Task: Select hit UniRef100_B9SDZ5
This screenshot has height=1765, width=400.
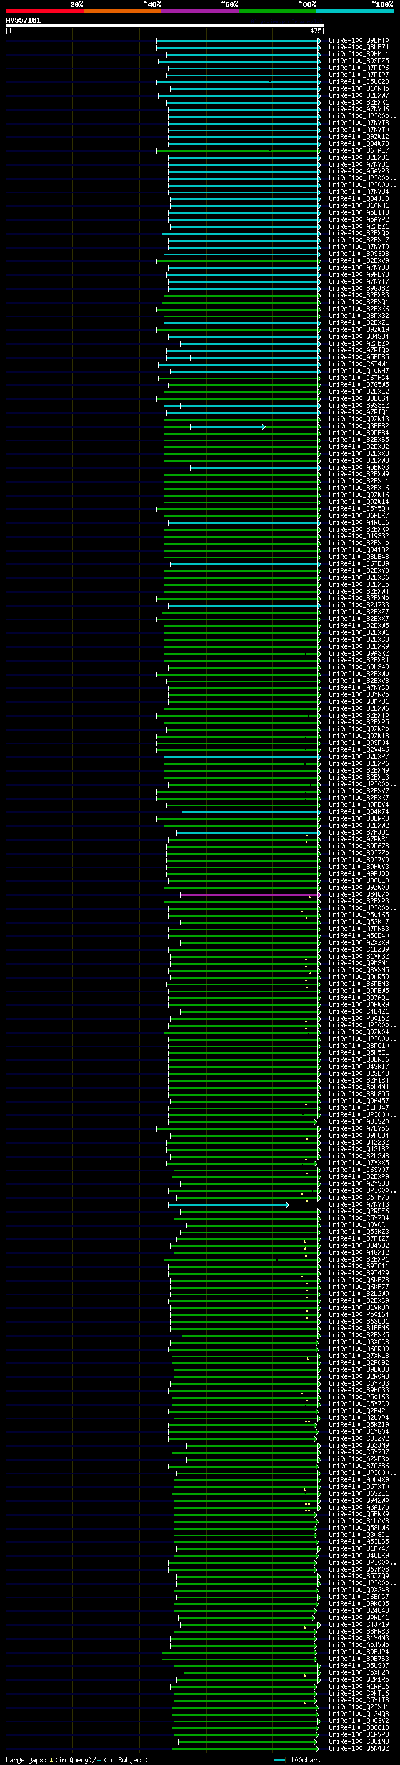Action: 358,61
